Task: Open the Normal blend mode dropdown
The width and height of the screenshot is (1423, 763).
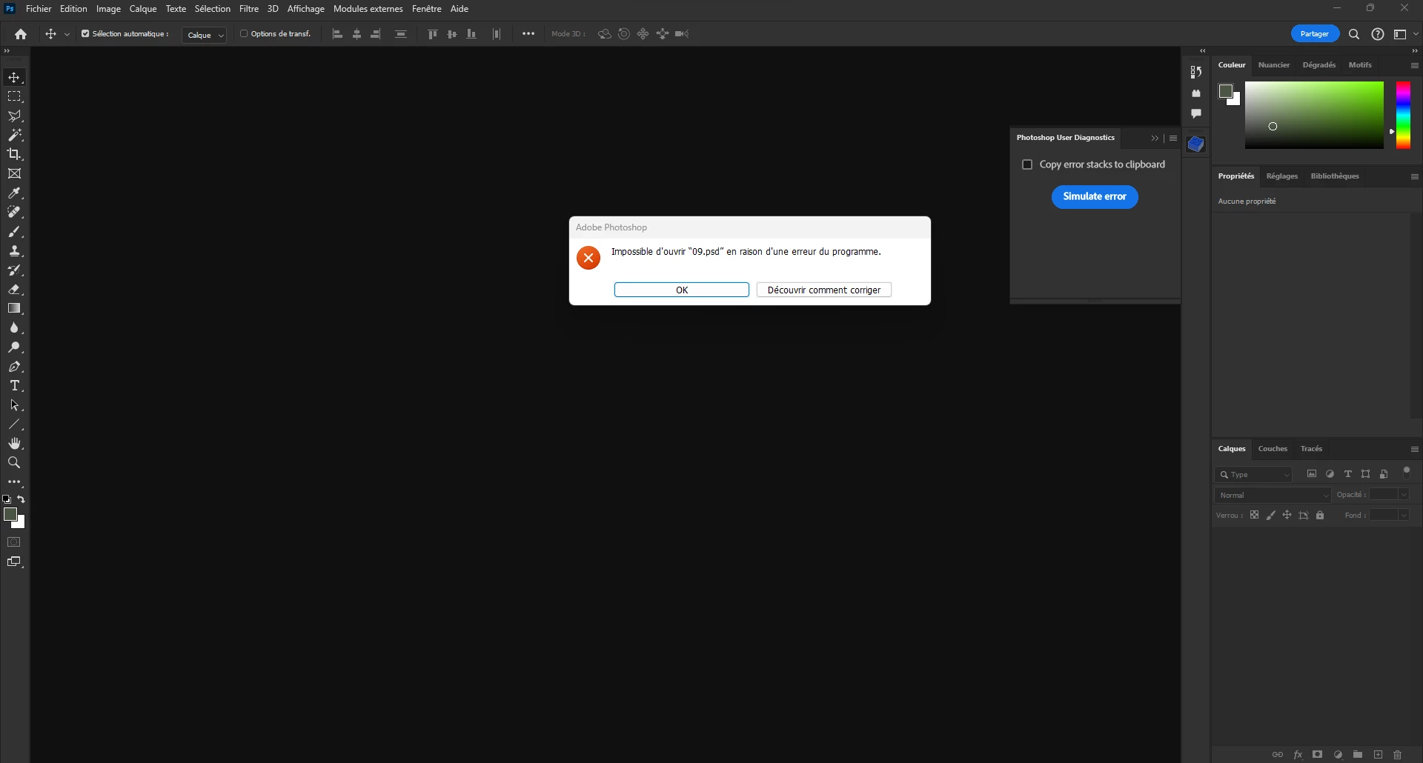Action: coord(1273,495)
